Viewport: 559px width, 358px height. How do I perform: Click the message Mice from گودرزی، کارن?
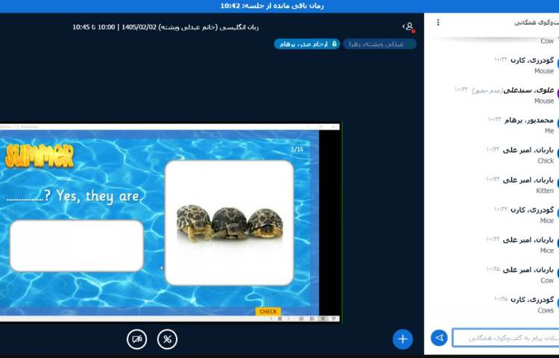click(546, 221)
